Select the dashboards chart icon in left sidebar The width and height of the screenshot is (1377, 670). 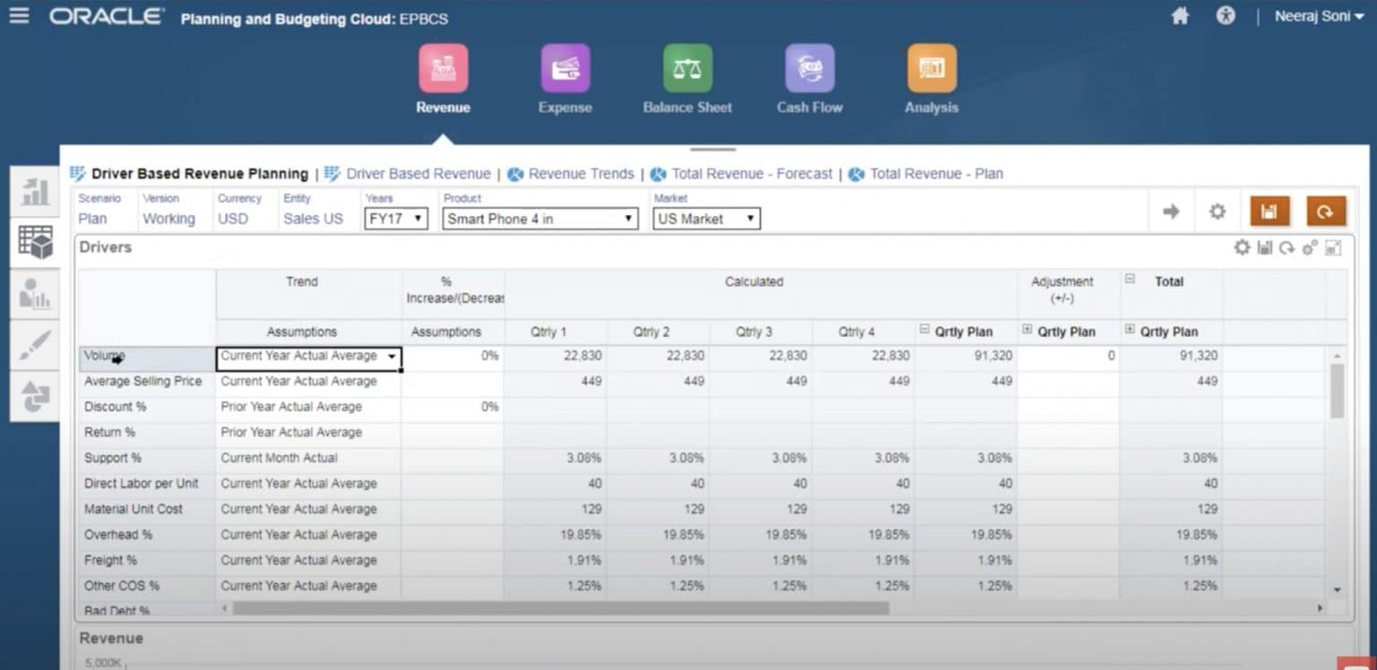[x=34, y=191]
